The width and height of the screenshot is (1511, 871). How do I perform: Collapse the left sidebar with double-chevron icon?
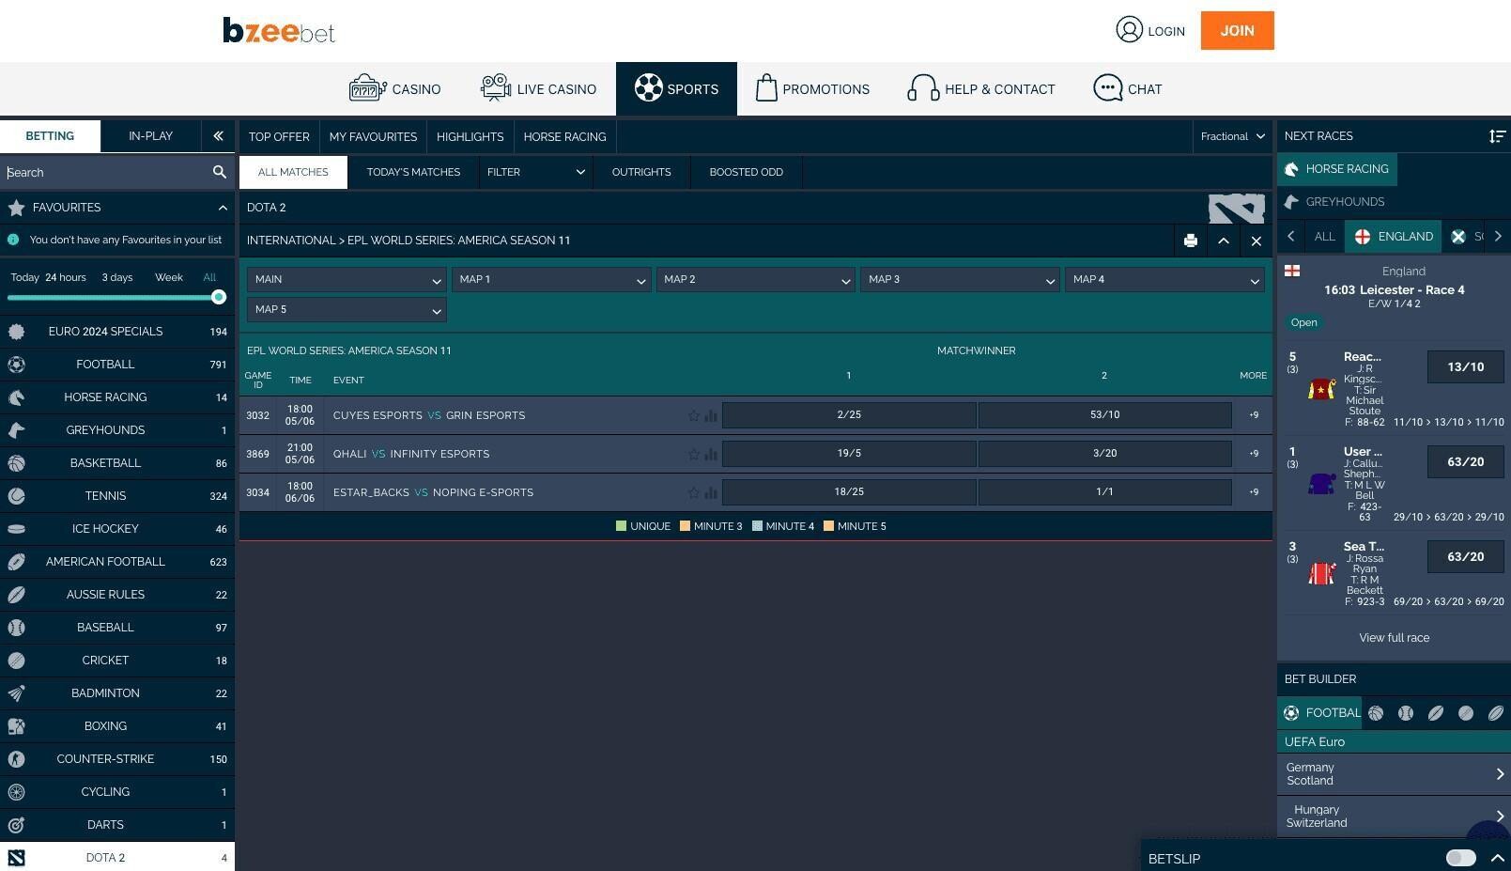click(x=218, y=136)
